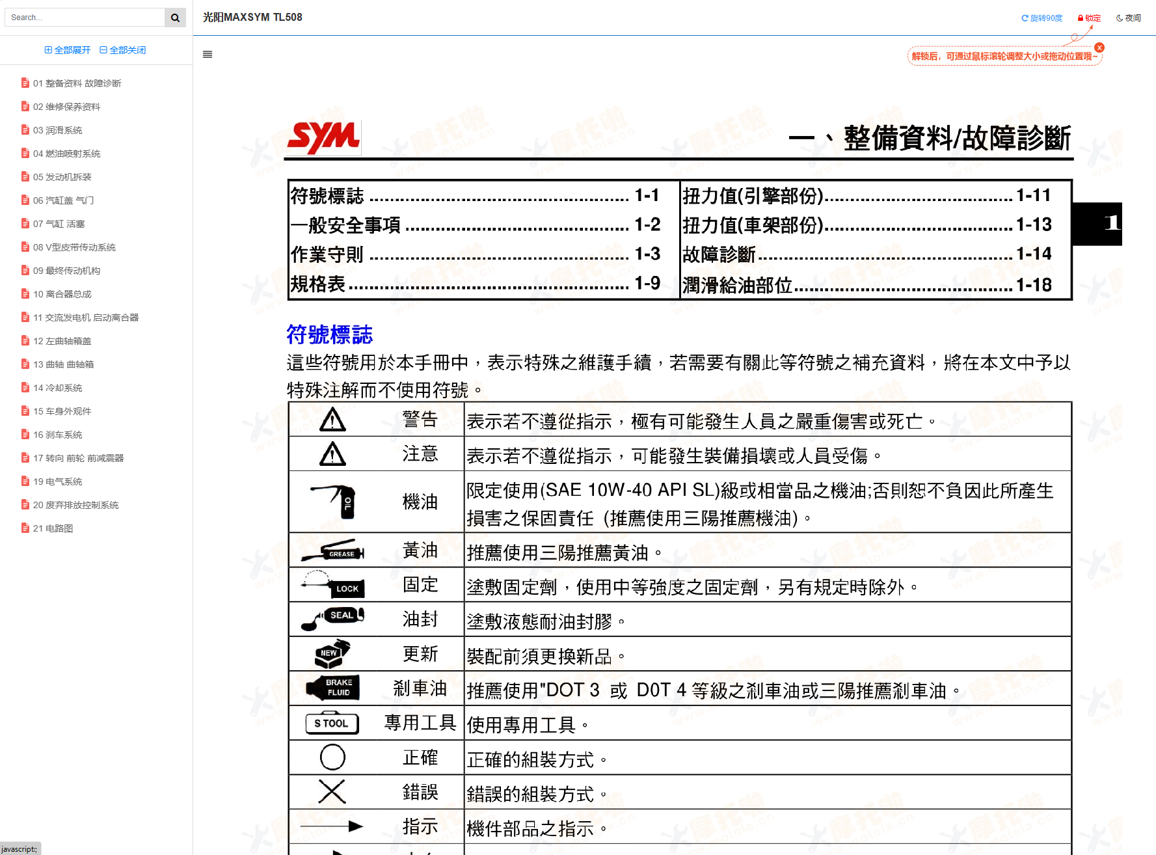Click contents entry 符號標誌 1-1
The image size is (1156, 855).
(476, 195)
